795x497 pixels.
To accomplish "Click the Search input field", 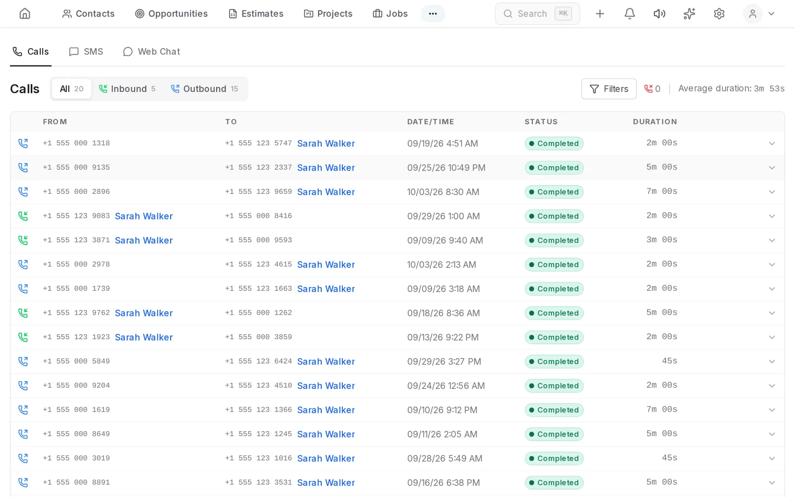I will 537,14.
